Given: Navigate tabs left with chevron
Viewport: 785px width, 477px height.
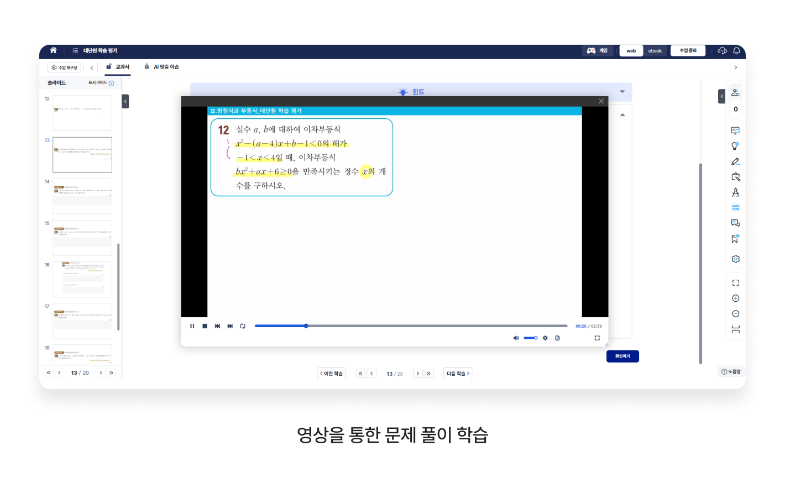Looking at the screenshot, I should tap(92, 68).
